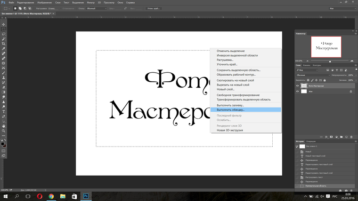This screenshot has width=358, height=201.
Task: Select the Crop tool
Action: [x=3, y=44]
